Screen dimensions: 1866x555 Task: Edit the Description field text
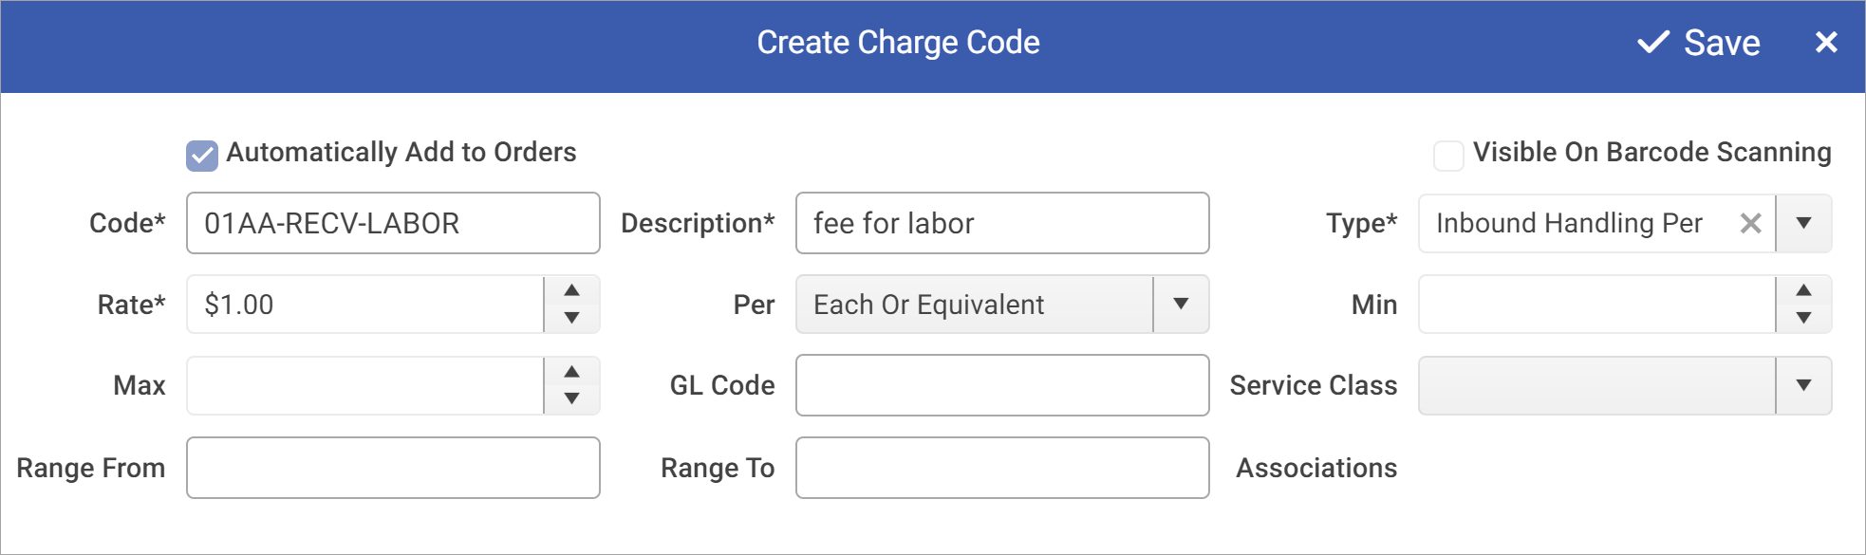[x=1001, y=223]
